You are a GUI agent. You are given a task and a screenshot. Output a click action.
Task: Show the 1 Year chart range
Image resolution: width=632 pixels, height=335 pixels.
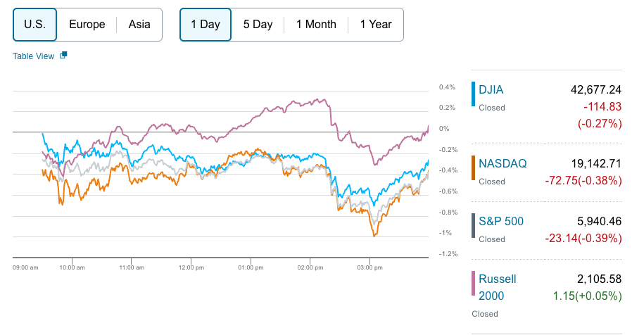click(376, 25)
